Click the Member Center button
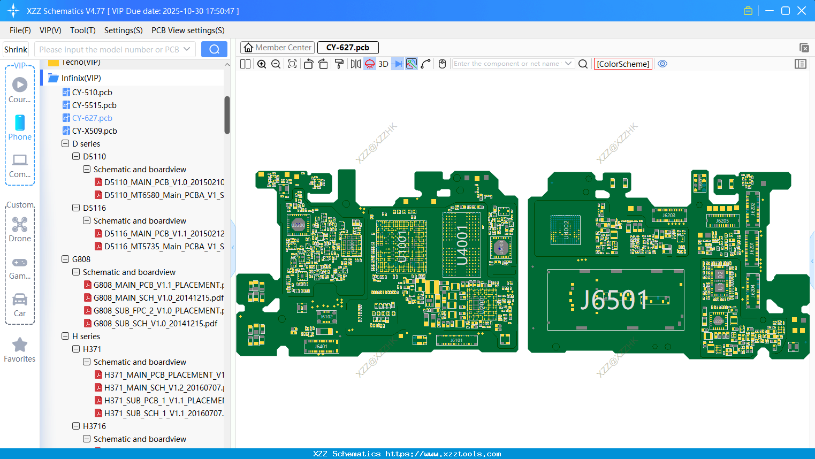The width and height of the screenshot is (815, 459). 277,48
